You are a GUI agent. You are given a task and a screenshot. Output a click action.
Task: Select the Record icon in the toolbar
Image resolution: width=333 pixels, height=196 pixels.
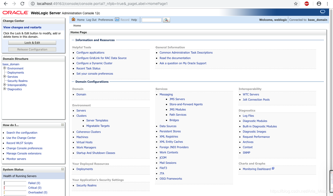point(117,19)
